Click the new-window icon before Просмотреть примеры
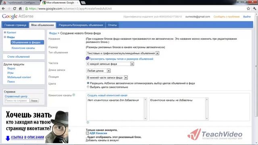 point(87,58)
